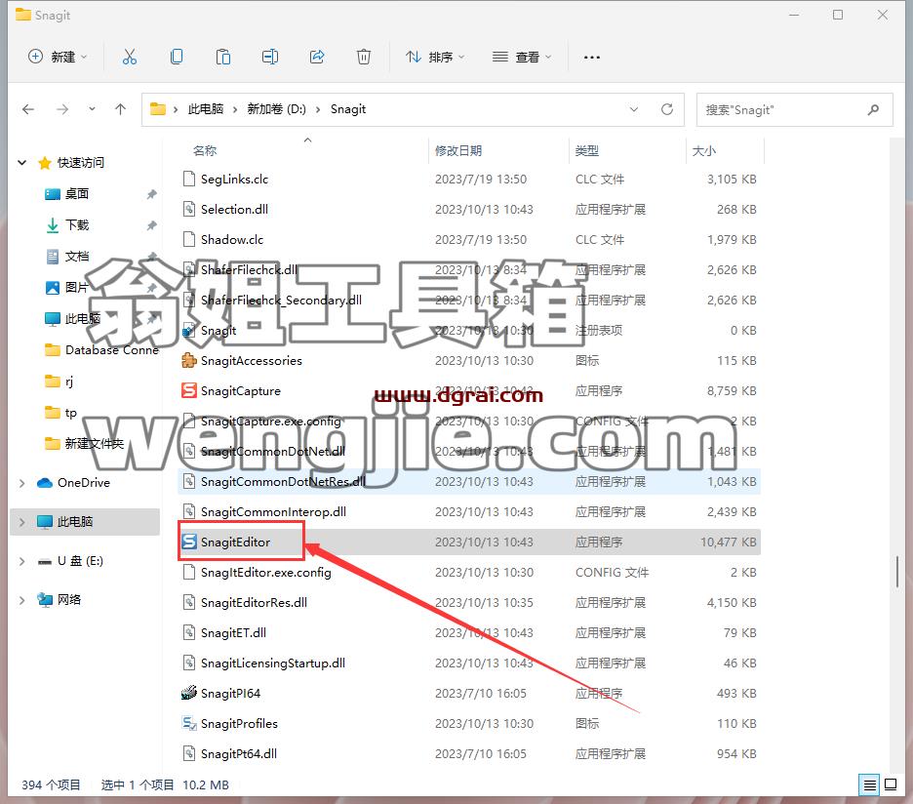Open recent locations dropdown arrow
913x804 pixels.
[92, 109]
